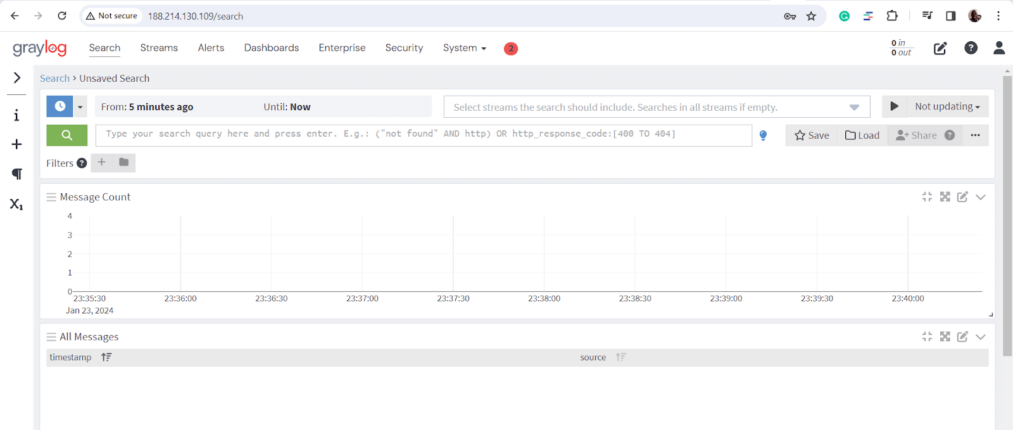Screen dimensions: 1013x430
Task: Click the green search magnifier button
Action: pos(66,135)
